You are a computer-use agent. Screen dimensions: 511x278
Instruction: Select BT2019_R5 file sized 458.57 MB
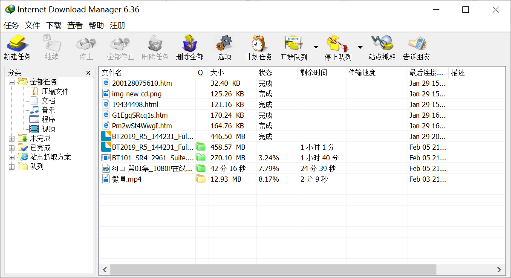(302, 147)
